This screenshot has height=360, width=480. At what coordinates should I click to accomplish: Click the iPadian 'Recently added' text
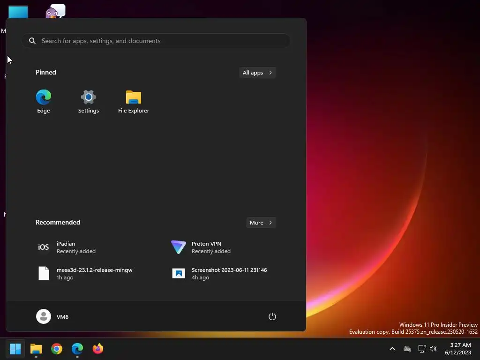(x=76, y=251)
